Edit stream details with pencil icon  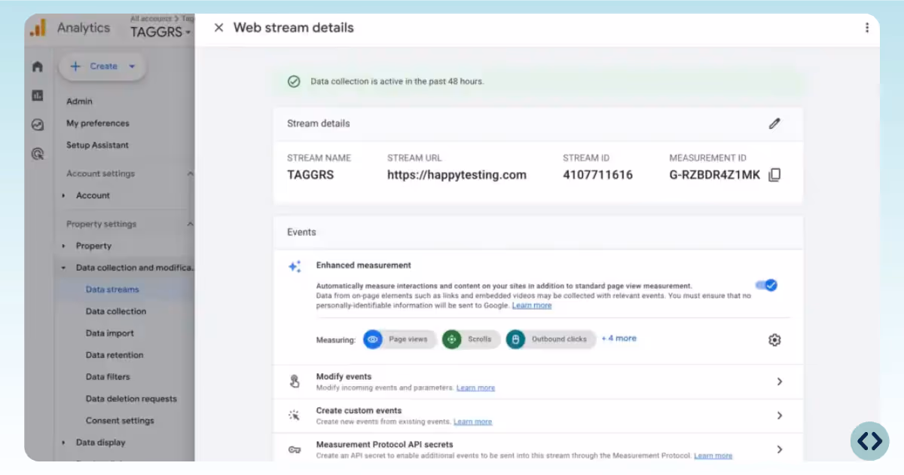tap(774, 124)
